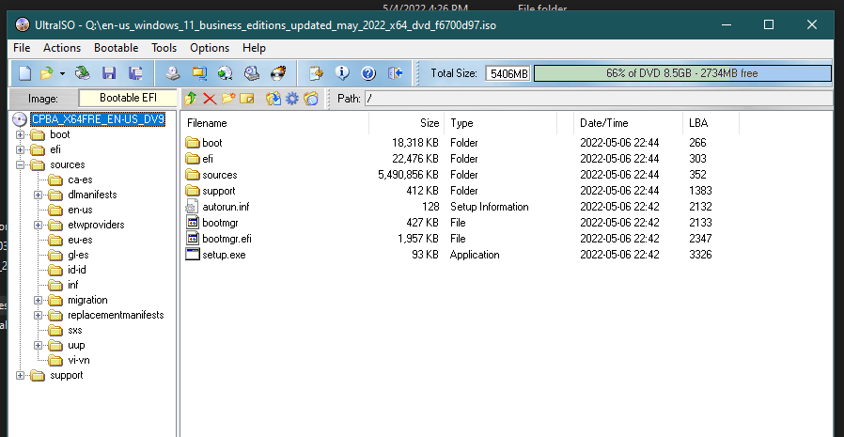Click the setup.exe application icon
The height and width of the screenshot is (437, 844).
click(192, 255)
